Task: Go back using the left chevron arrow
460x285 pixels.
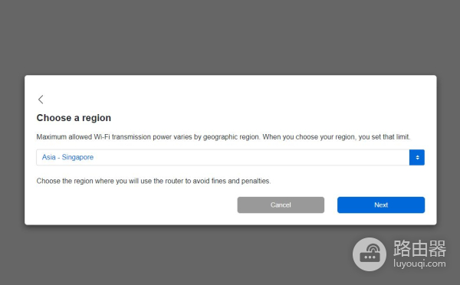Action: click(41, 100)
